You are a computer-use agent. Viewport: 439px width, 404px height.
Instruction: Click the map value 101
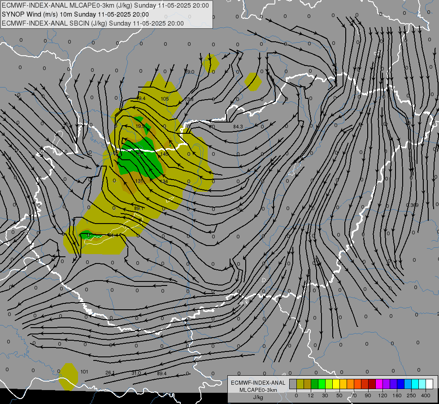[84, 372]
